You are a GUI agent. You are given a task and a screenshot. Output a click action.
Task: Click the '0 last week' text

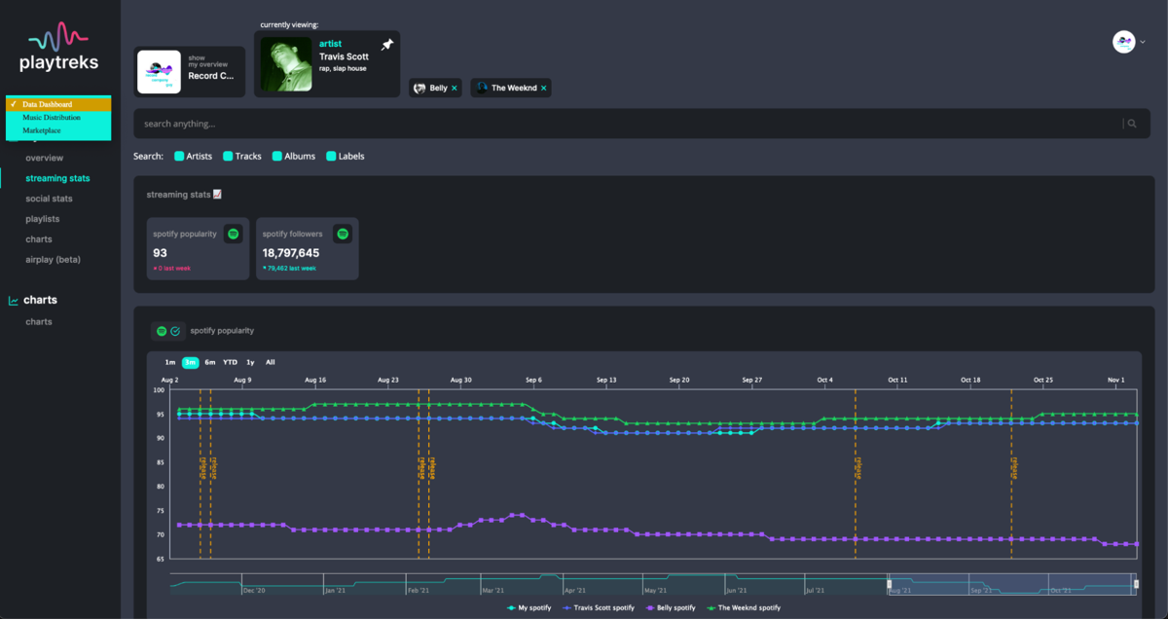(x=175, y=267)
